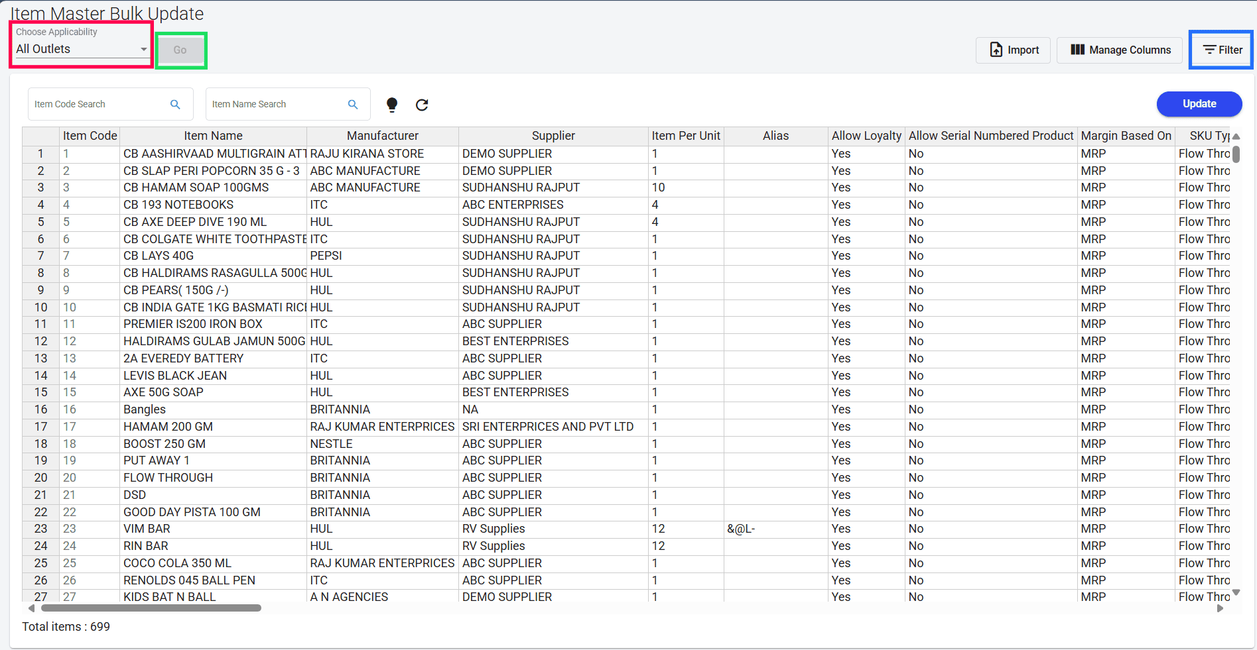The width and height of the screenshot is (1257, 650).
Task: Click the Allow Serial Numbered Product header
Action: (x=991, y=136)
